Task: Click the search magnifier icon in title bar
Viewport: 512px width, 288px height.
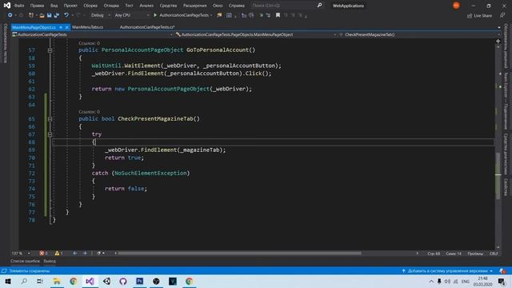Action: point(319,6)
